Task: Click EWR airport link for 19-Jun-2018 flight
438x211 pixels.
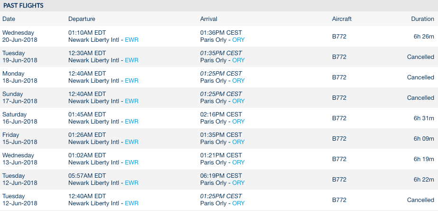Action: pyautogui.click(x=131, y=60)
